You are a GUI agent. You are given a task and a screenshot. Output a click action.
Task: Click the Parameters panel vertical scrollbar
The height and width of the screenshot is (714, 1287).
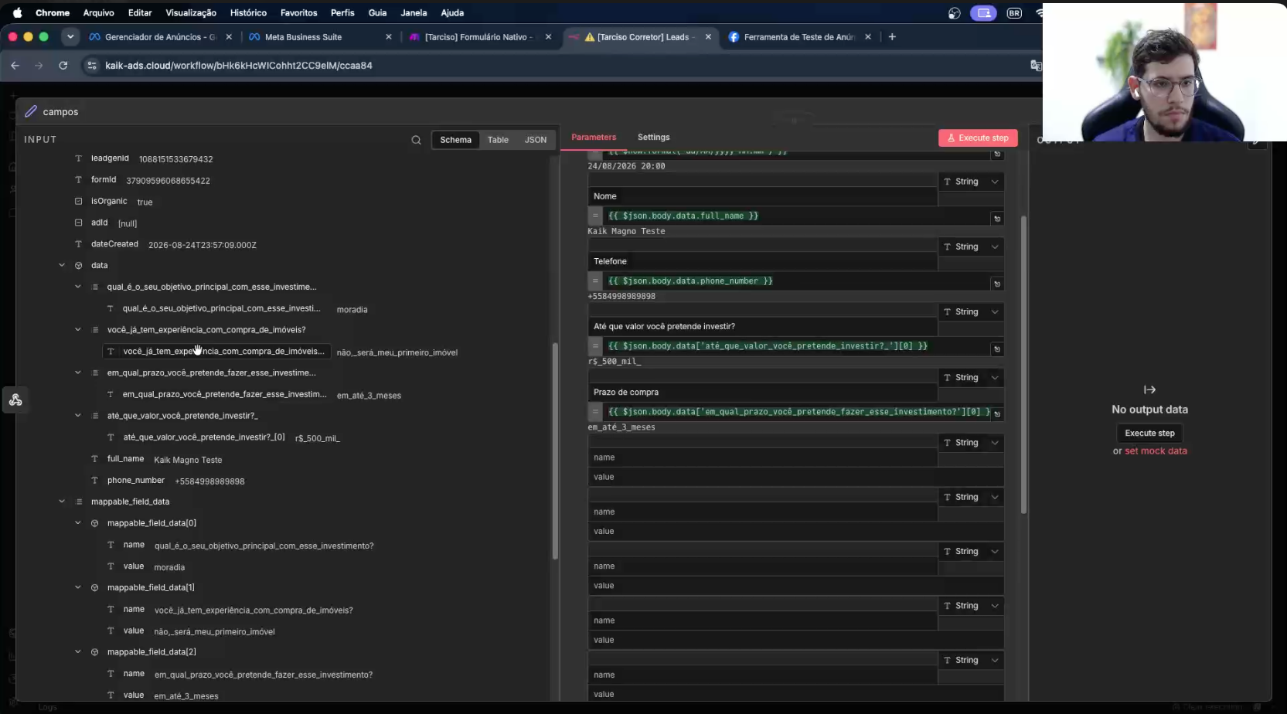(1023, 363)
